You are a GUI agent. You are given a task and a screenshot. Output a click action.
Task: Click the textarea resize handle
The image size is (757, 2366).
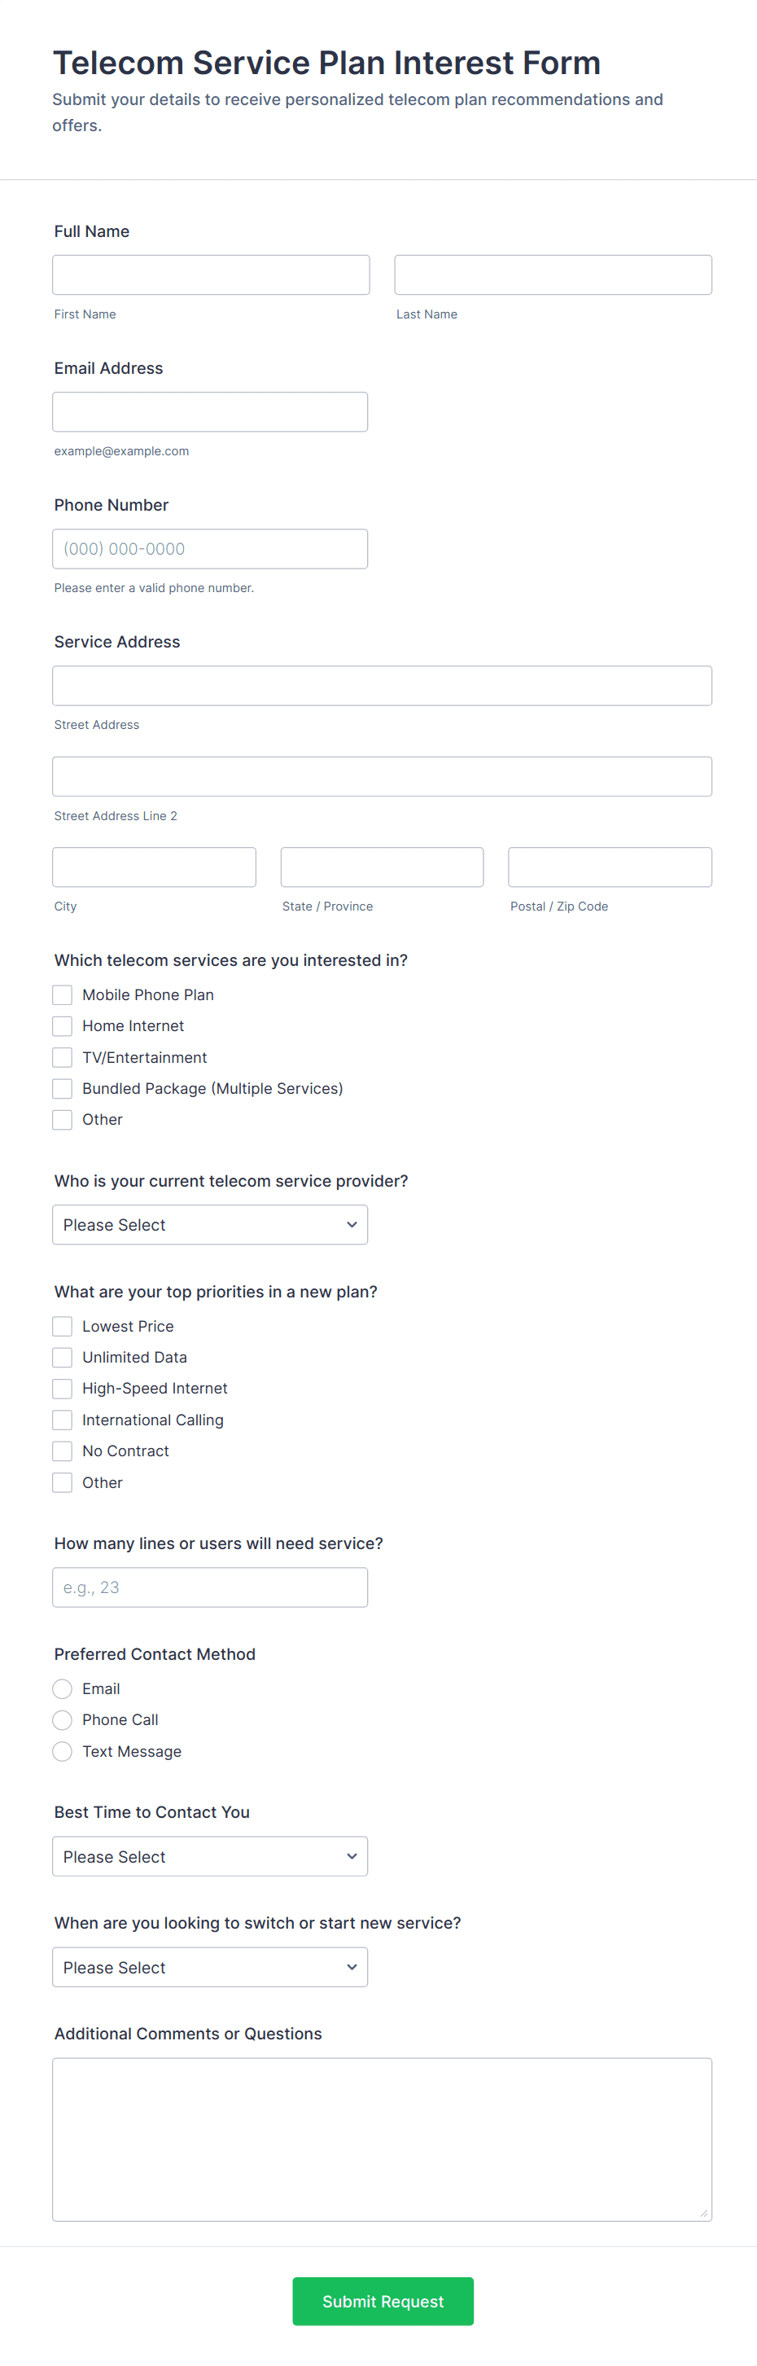pyautogui.click(x=704, y=2214)
